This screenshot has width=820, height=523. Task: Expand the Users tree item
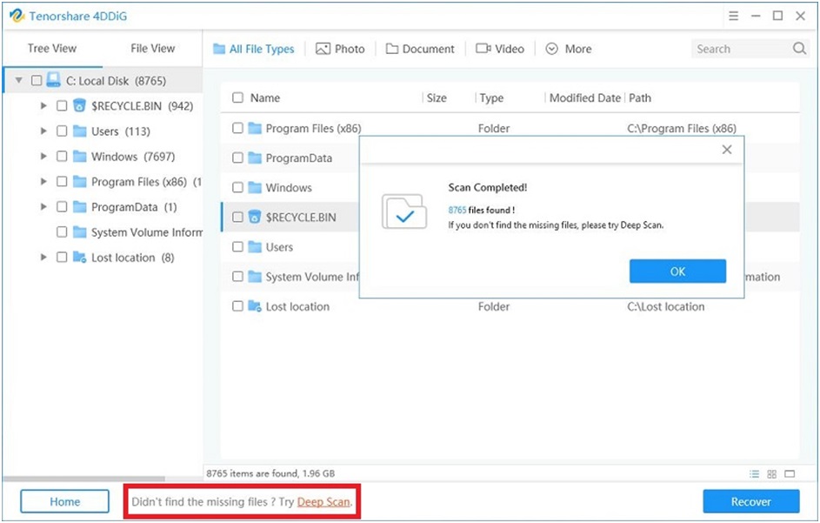coord(43,131)
